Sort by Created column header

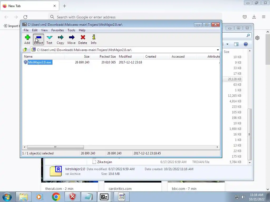157,57
